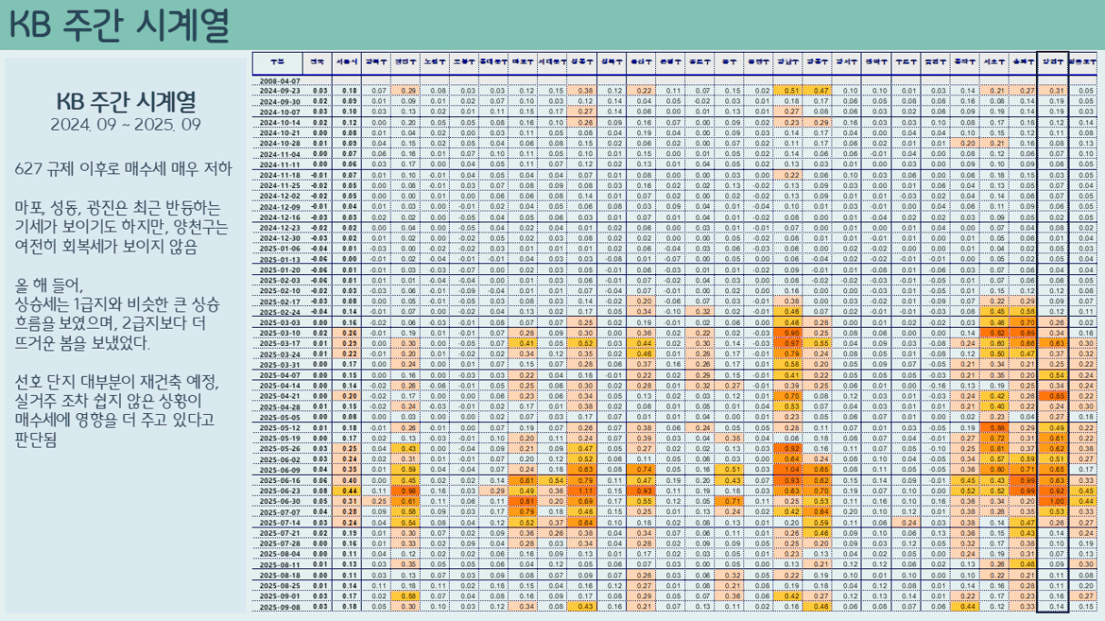Select the 2025-08-11 date cell

pyautogui.click(x=280, y=564)
